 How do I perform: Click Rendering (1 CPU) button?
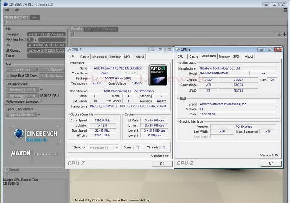22,90
